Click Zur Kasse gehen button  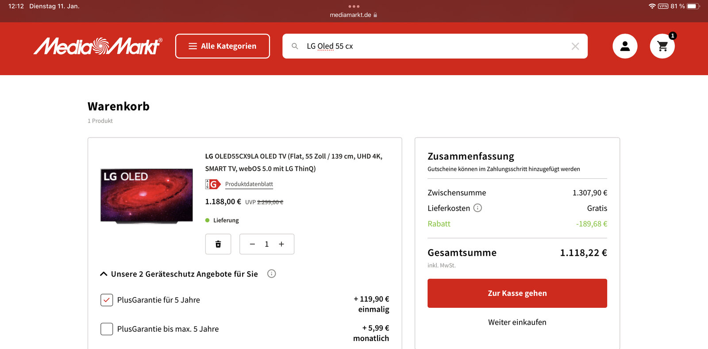(517, 293)
